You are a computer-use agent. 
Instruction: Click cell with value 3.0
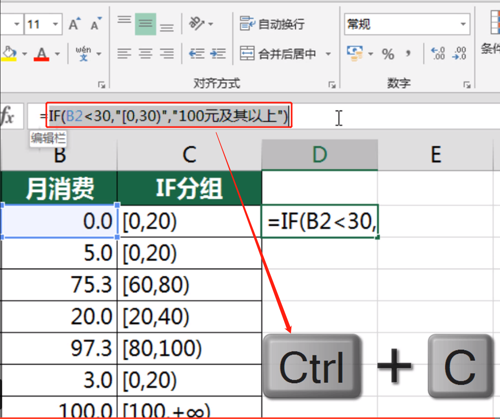(60, 380)
